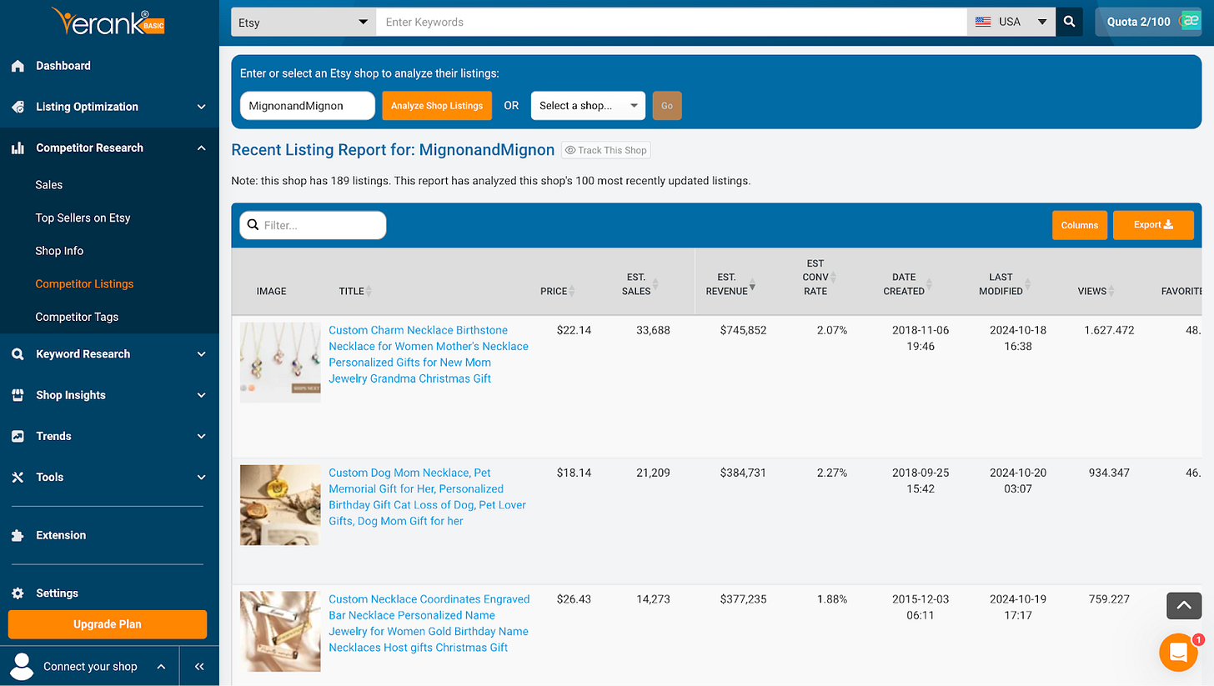Click the USA flag icon
1214x686 pixels.
point(983,22)
